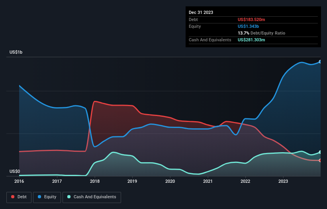Click the 2018 x-axis label

[95, 181]
